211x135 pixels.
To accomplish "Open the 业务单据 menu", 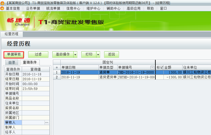I will tap(33, 9).
